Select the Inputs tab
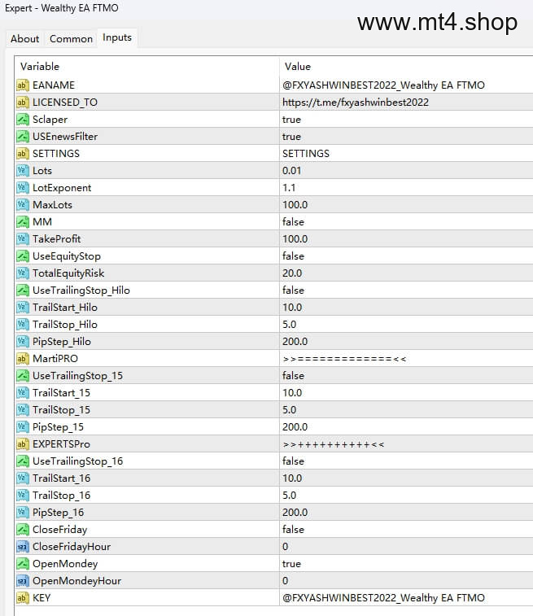Screen dimensions: 533x616 (x=117, y=37)
